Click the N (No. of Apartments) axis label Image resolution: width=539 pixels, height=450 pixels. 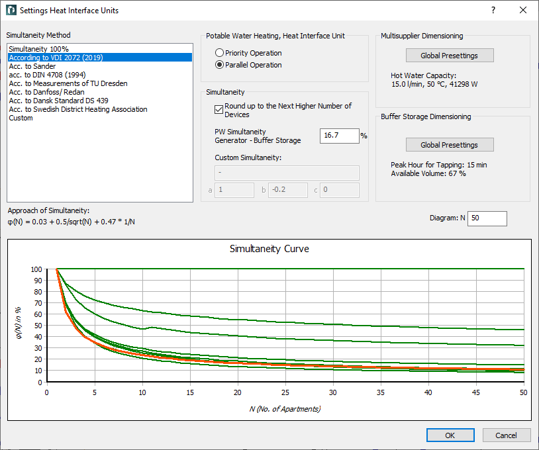tap(285, 409)
